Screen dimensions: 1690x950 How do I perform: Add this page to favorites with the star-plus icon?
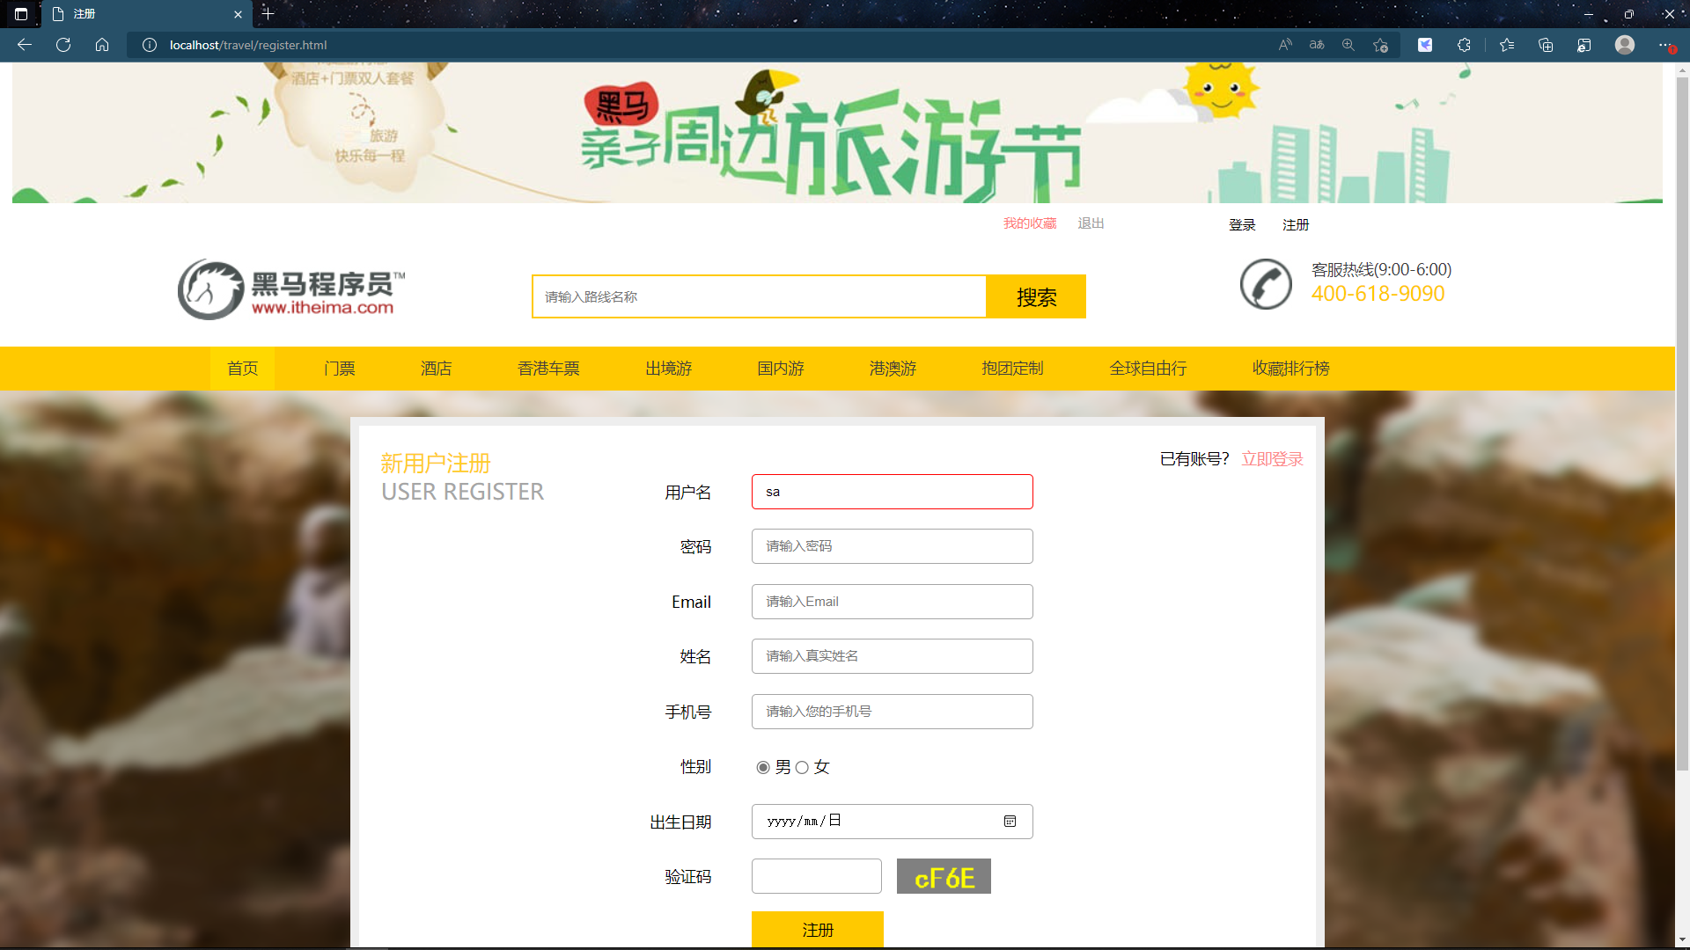[x=1380, y=45]
